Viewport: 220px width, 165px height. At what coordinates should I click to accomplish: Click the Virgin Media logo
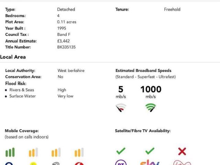pos(182,163)
